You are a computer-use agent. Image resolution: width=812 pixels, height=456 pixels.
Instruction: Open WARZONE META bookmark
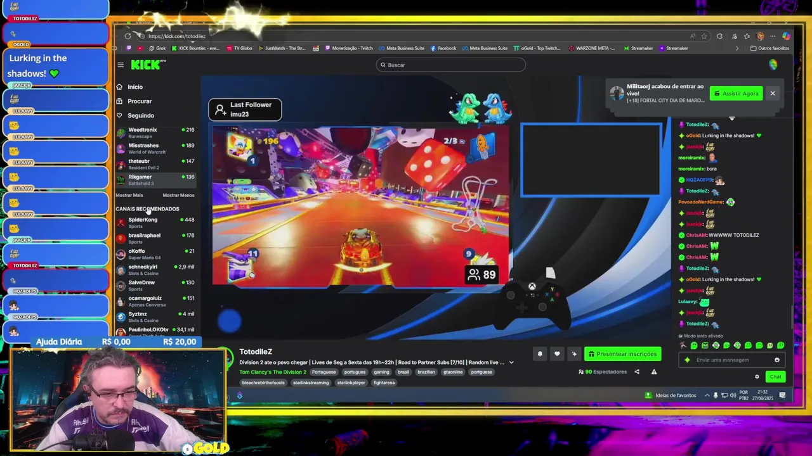593,48
